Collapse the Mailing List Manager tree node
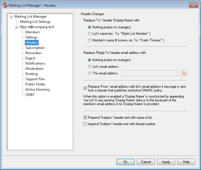 click(x=11, y=17)
